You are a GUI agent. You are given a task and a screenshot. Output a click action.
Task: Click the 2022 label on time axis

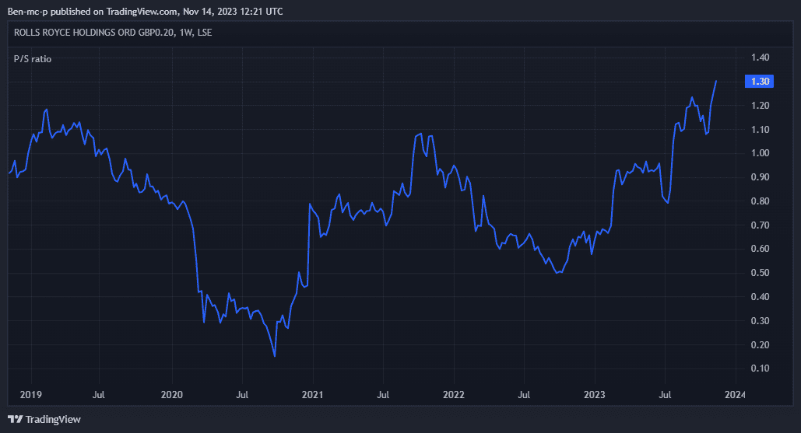453,395
